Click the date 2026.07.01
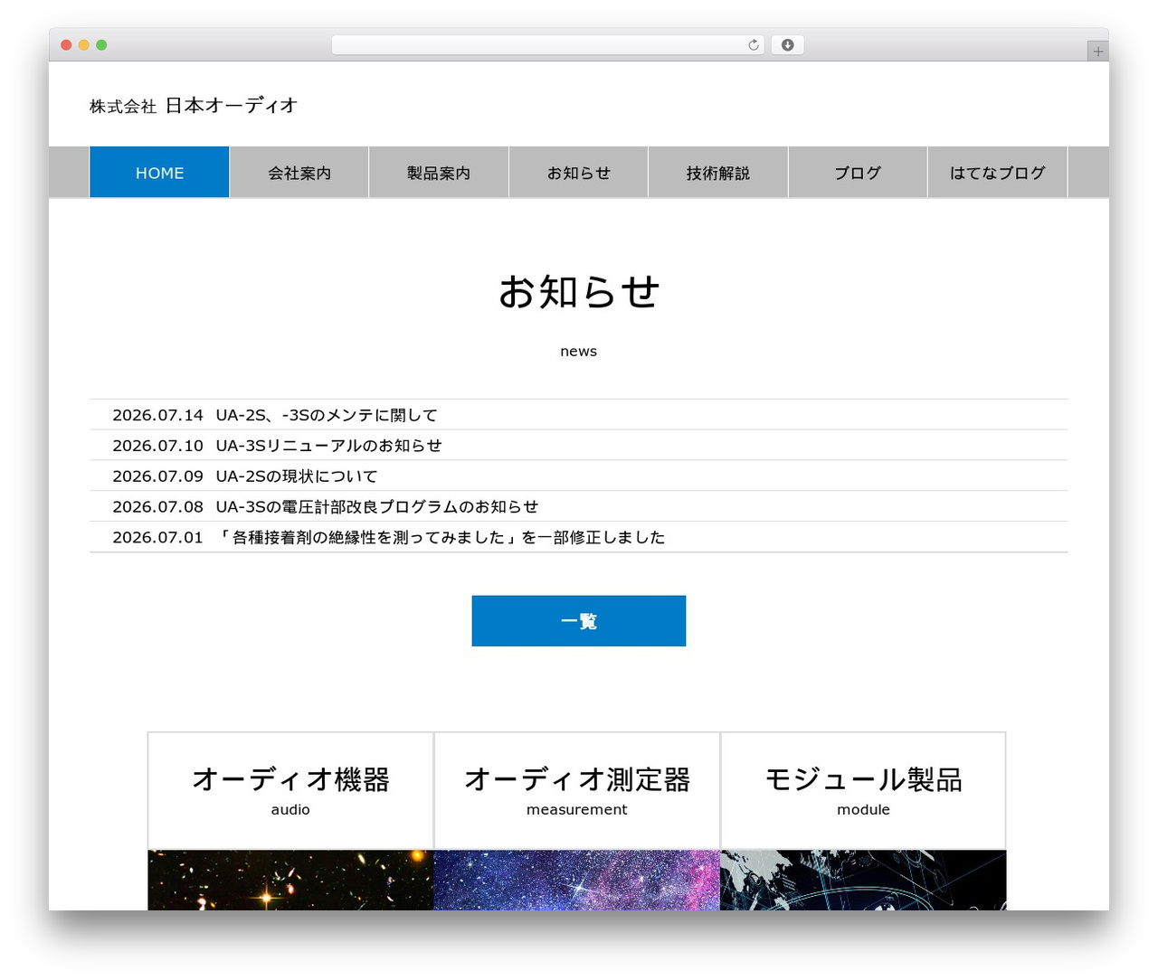This screenshot has width=1158, height=980. [157, 538]
